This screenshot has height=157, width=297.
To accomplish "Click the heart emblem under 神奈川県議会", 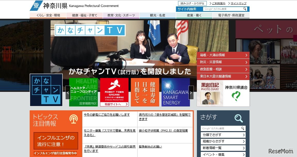I will coord(236,96).
